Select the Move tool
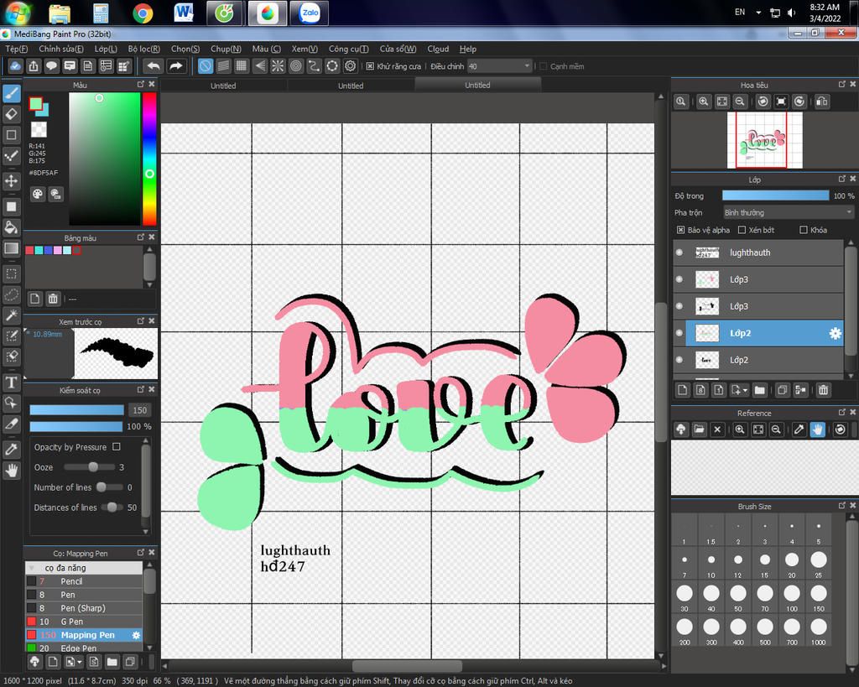Screen dimensions: 859x687 [x=12, y=181]
